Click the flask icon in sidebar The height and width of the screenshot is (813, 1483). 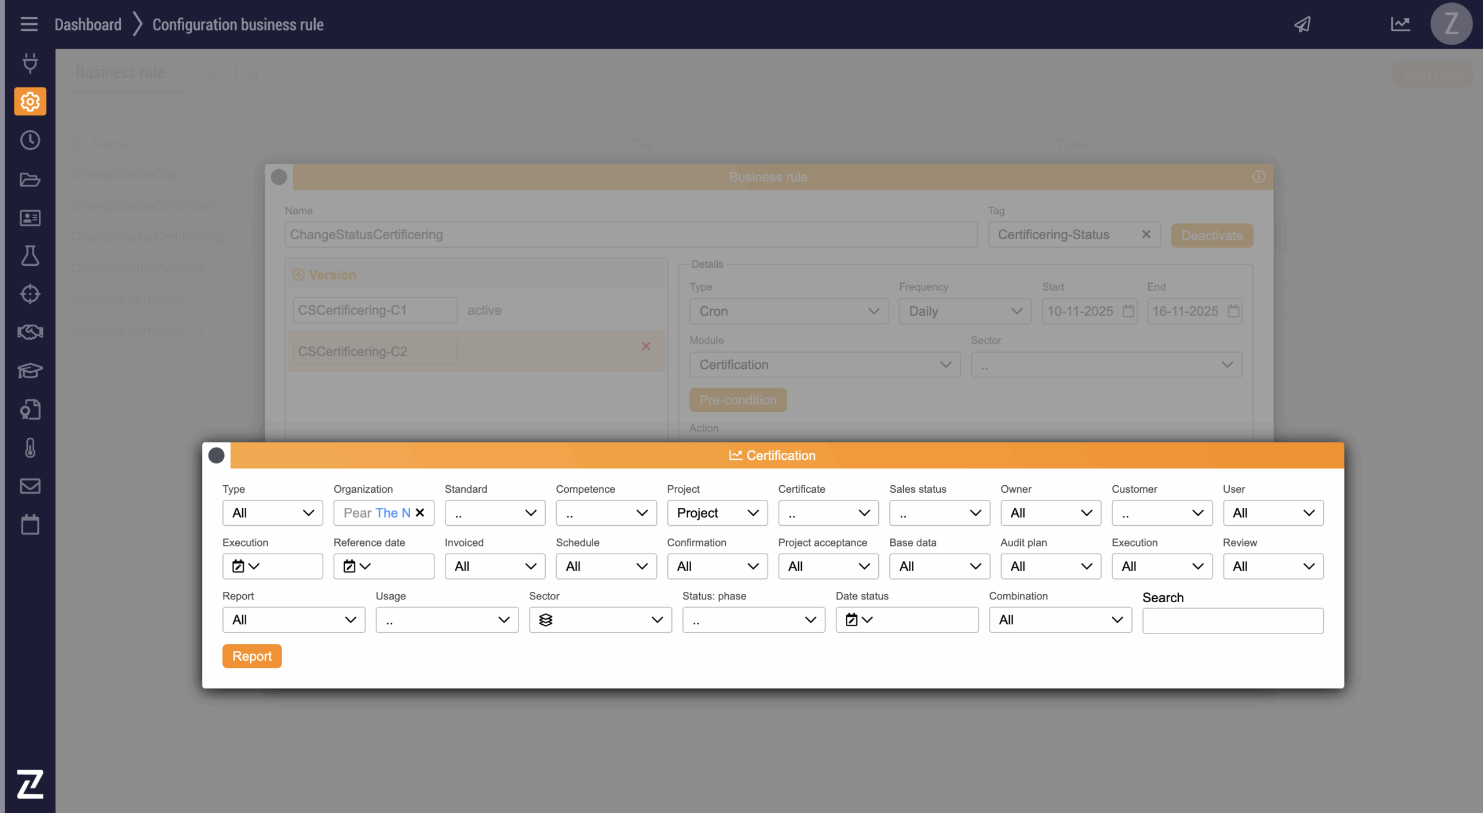(30, 255)
